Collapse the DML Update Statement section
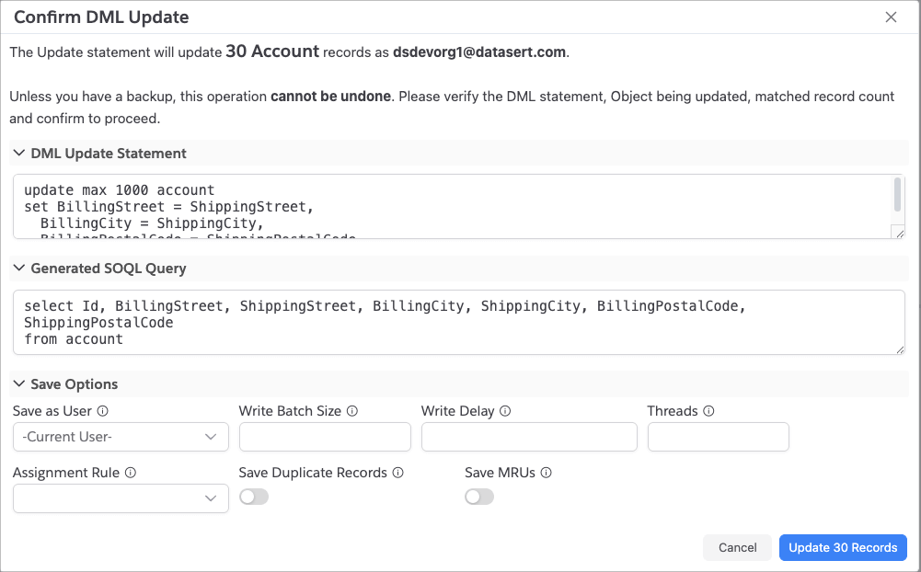Screen dimensions: 921x572 tap(18, 154)
